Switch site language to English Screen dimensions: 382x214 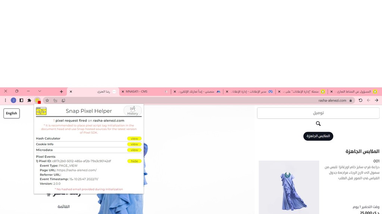(12, 113)
